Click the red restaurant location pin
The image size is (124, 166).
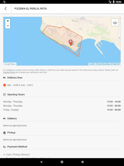[71, 42]
